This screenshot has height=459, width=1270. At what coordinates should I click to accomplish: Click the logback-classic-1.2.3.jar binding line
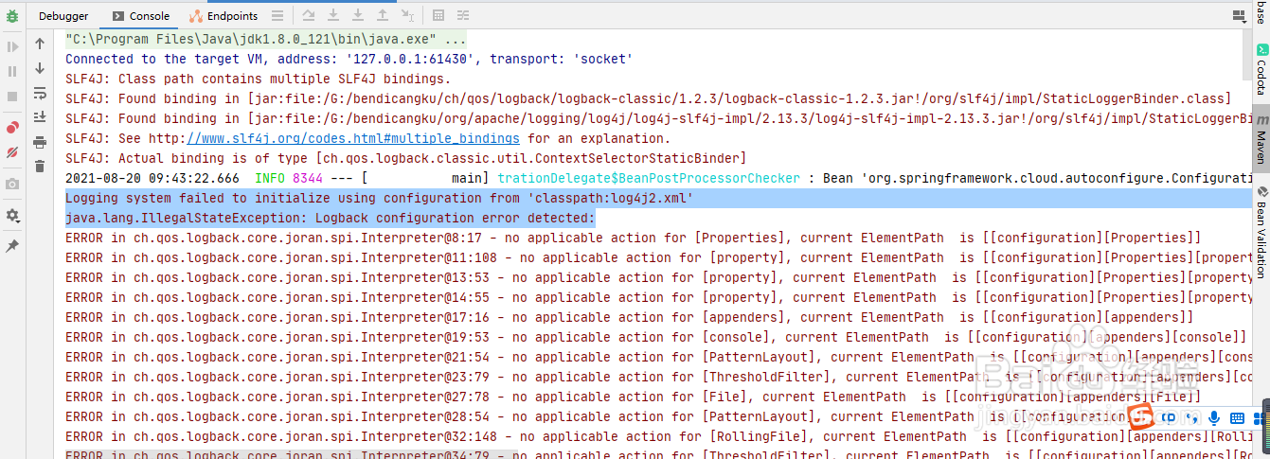649,98
